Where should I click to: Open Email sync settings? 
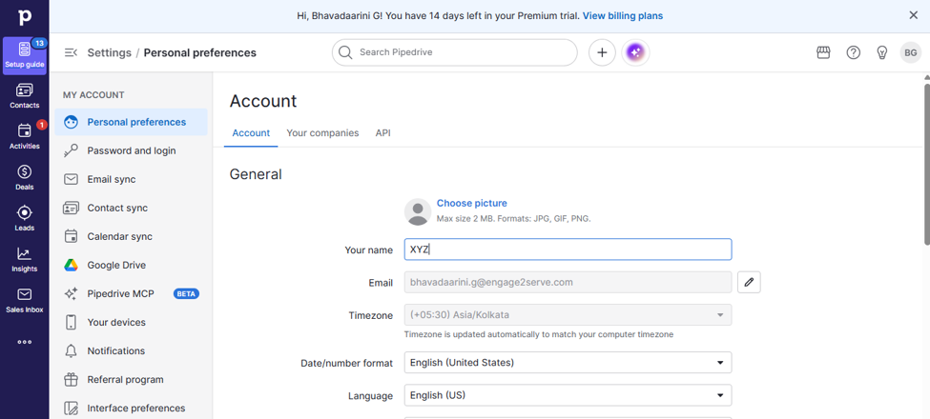point(131,179)
